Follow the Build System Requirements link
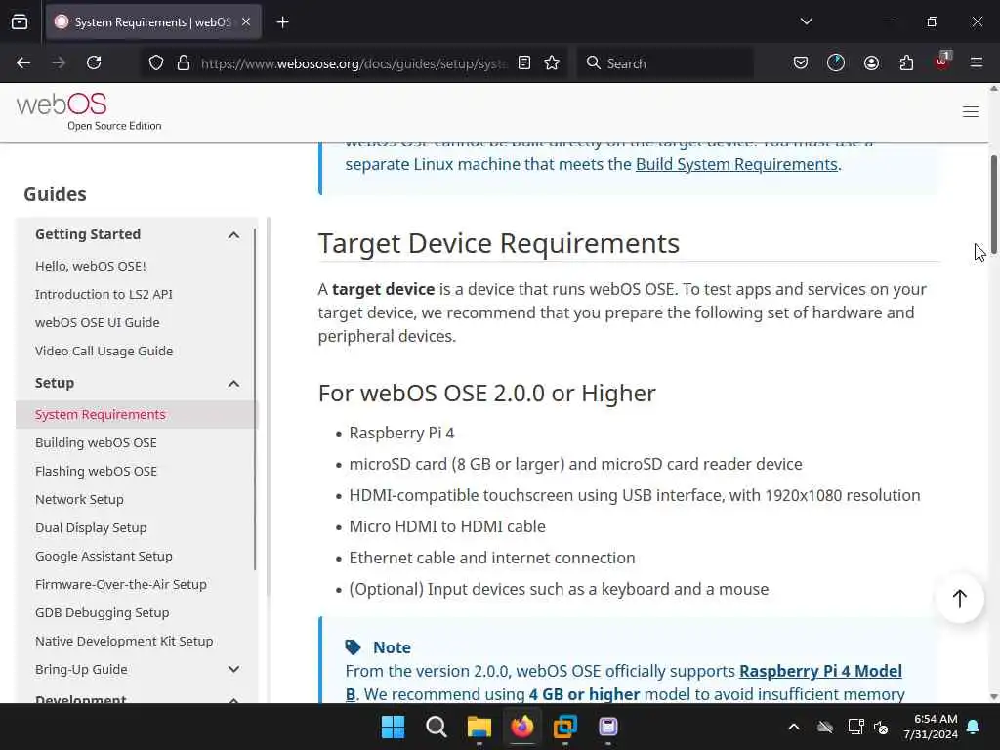This screenshot has width=1000, height=750. tap(736, 164)
